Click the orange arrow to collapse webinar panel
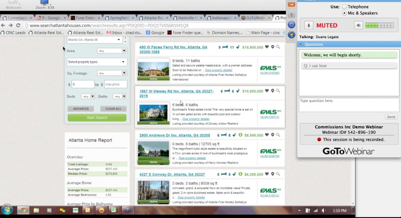This screenshot has height=218, width=401. click(x=291, y=5)
